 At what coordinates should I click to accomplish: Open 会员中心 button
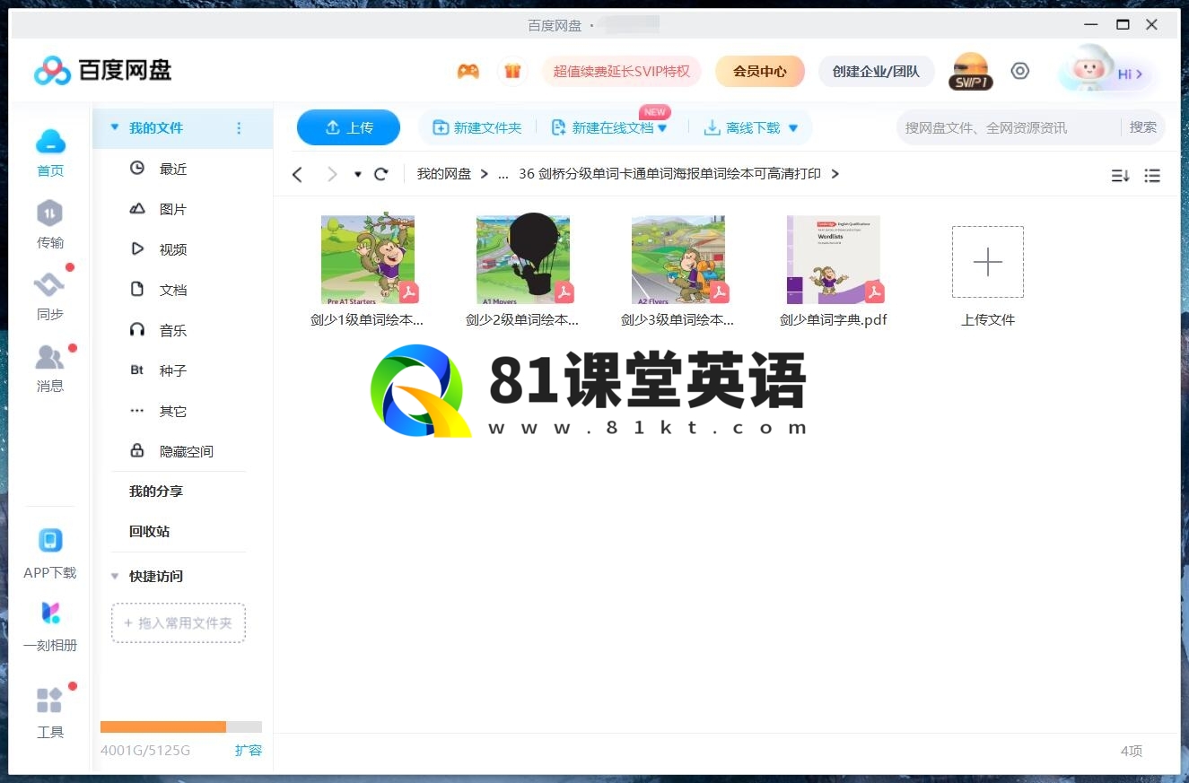pyautogui.click(x=760, y=71)
